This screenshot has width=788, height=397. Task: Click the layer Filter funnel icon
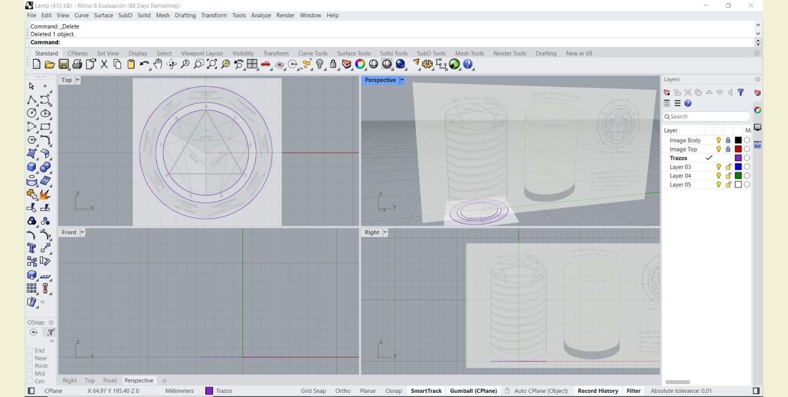740,93
